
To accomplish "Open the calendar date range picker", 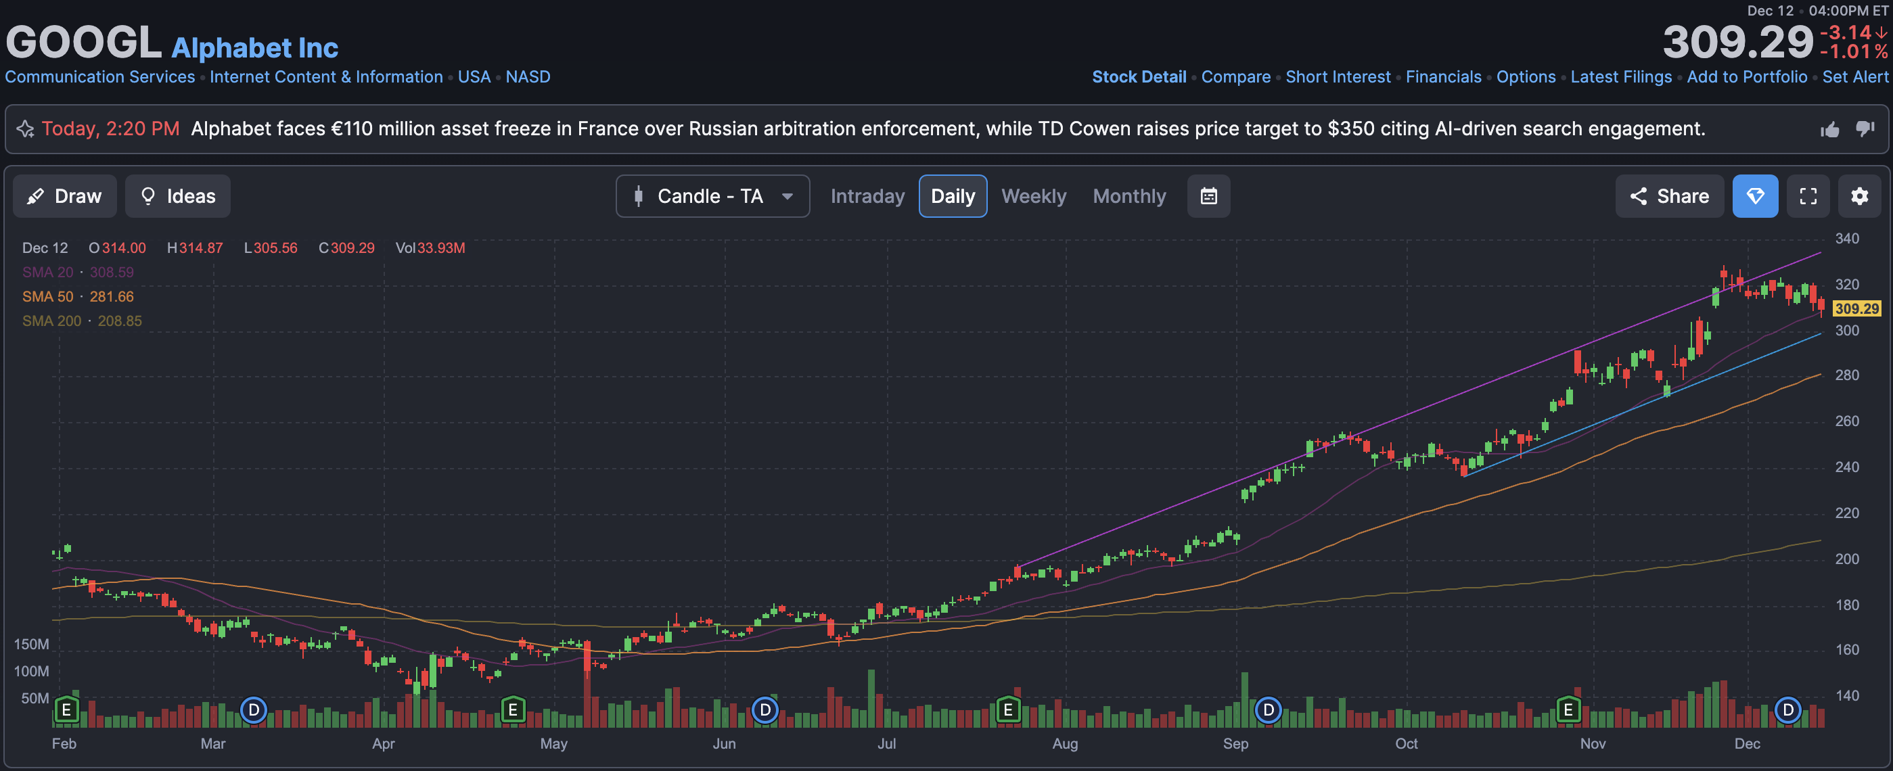I will coord(1208,196).
